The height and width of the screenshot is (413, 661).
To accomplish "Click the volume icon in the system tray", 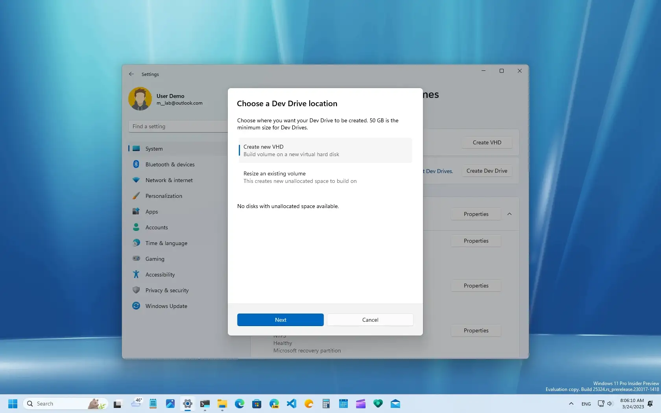I will point(610,404).
